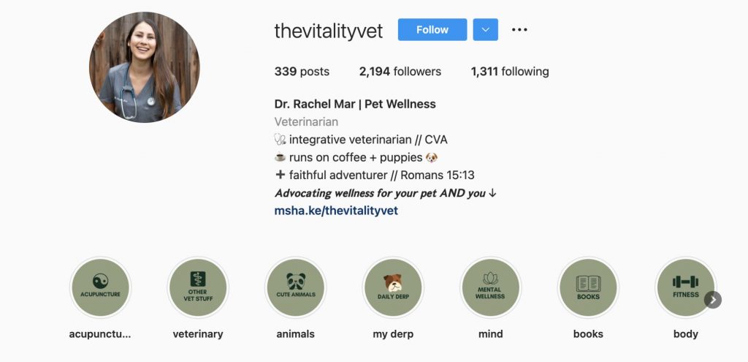Click the 'mind' highlight label
The image size is (748, 362).
(x=490, y=334)
